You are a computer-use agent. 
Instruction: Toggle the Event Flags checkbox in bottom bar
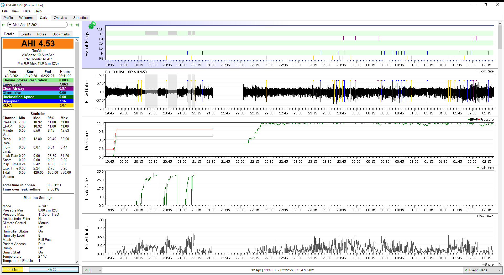(466, 270)
